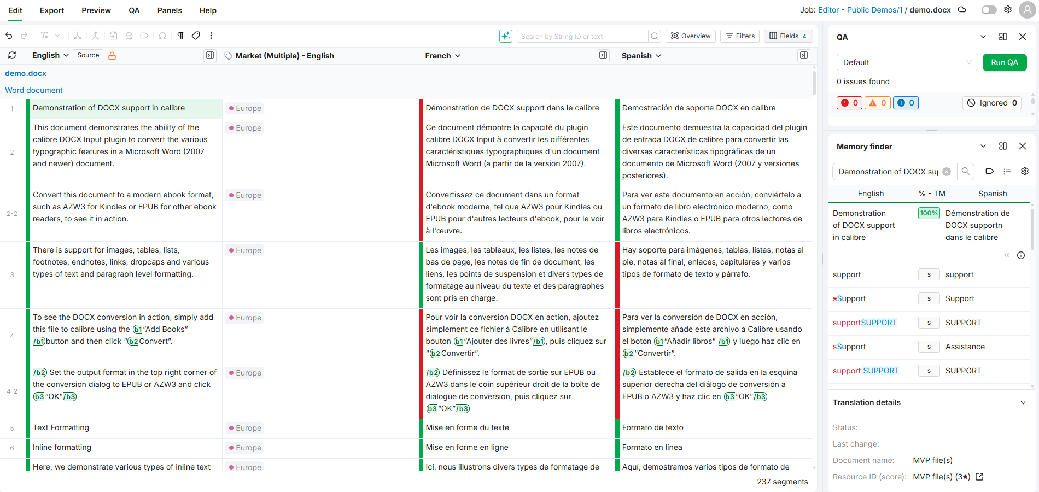Toggle the Ignored issues filter

[x=991, y=103]
